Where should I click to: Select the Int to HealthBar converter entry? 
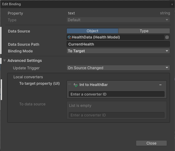(x=105, y=85)
